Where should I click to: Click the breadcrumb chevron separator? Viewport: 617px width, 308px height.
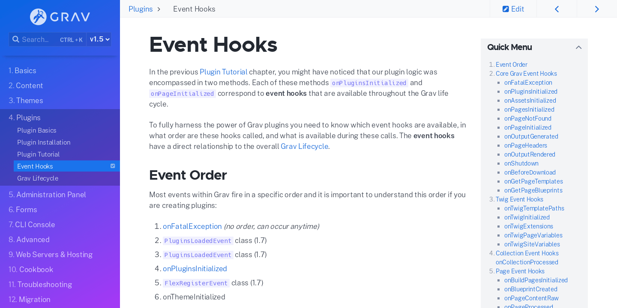click(159, 9)
